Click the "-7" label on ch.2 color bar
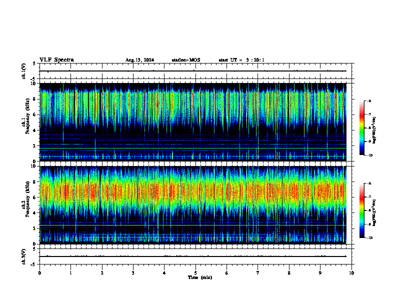Screen dimensions: 396x306 pos(369,197)
